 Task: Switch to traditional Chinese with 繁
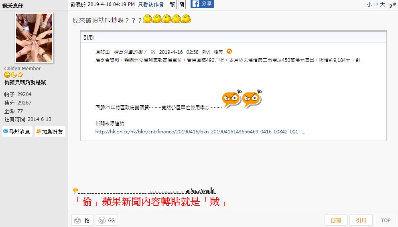(173, 4)
